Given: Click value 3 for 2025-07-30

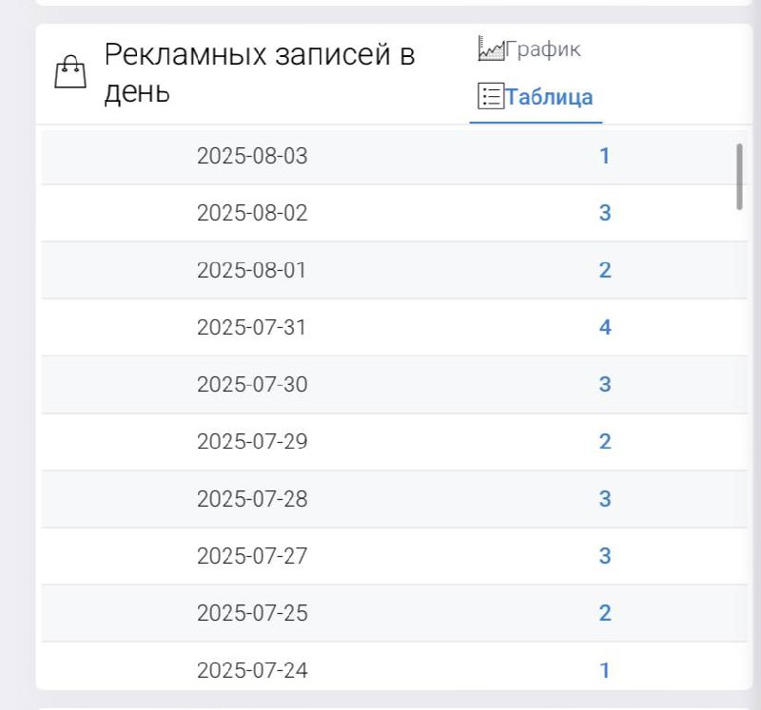Looking at the screenshot, I should 604,385.
